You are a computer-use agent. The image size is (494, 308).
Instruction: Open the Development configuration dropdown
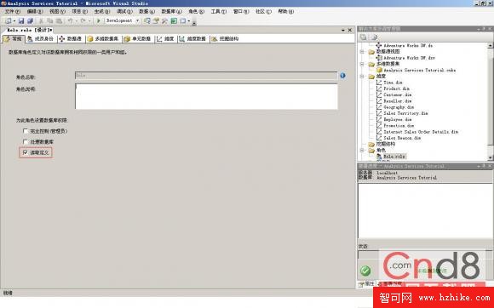point(137,20)
